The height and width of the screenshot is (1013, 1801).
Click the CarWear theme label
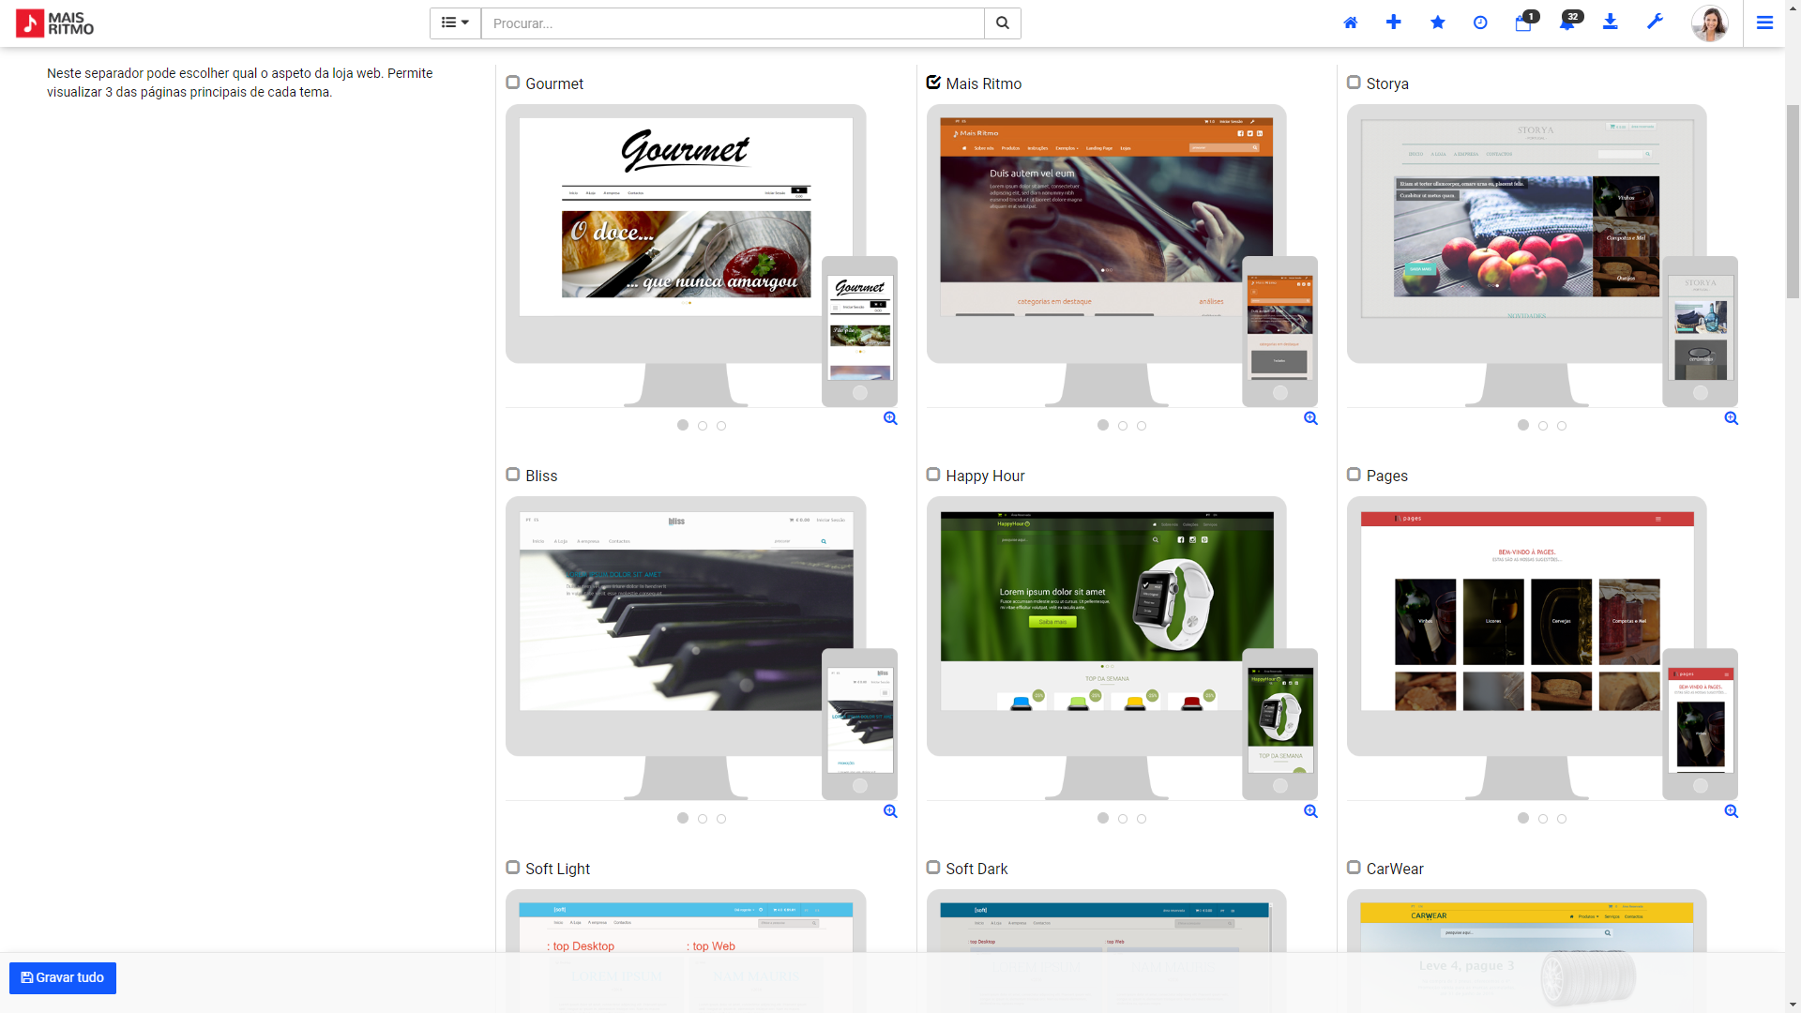tap(1395, 869)
